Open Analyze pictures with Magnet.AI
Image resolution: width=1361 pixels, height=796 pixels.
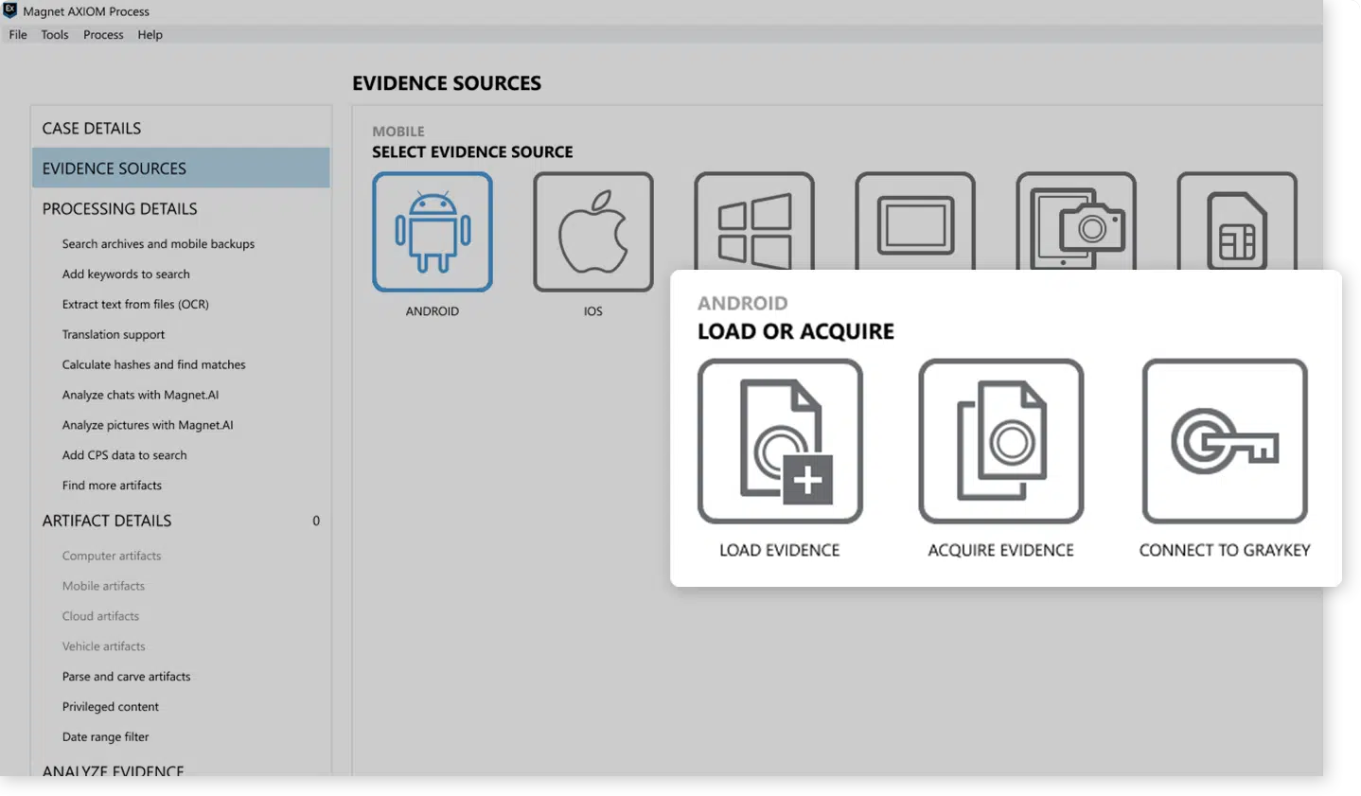(148, 426)
